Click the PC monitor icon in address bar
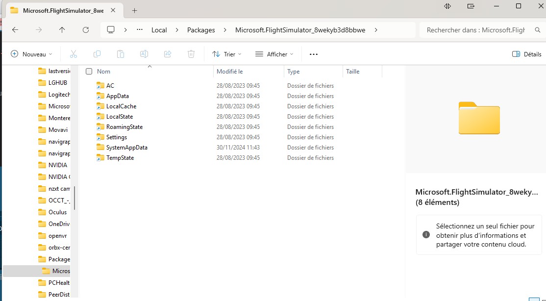The width and height of the screenshot is (546, 301). 111,30
